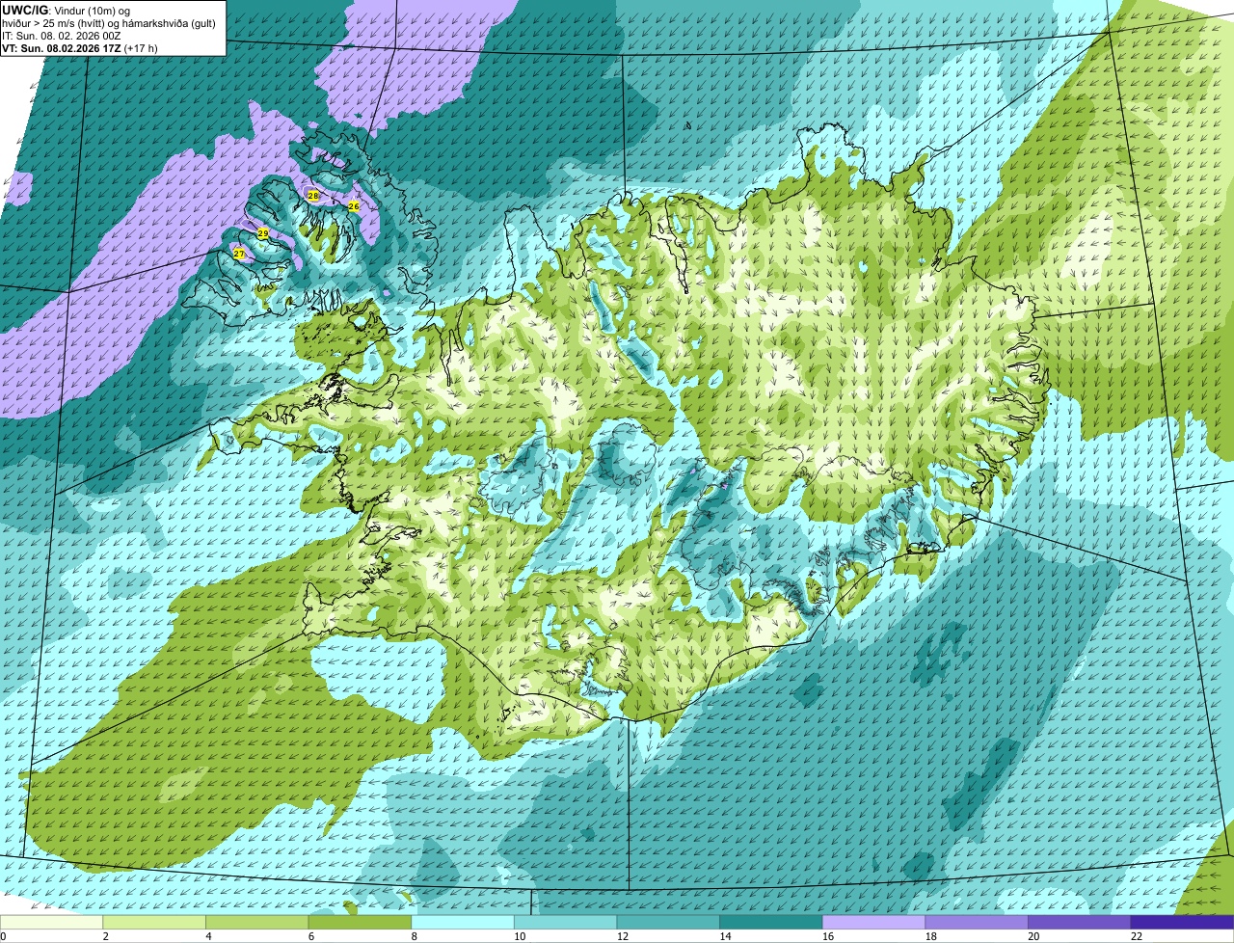The image size is (1234, 943).
Task: Click the legend tick label '8'
Action: [414, 935]
